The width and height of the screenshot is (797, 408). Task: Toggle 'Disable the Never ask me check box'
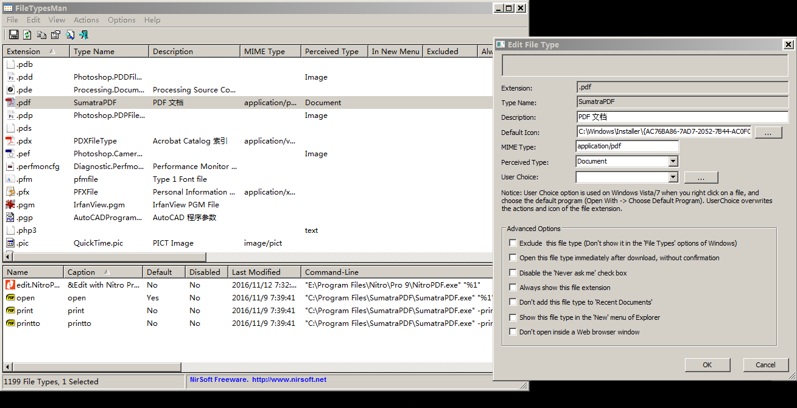[x=513, y=273]
